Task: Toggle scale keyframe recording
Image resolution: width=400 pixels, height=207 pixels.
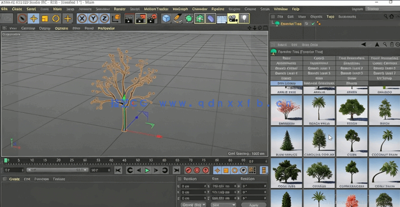Action: point(226,170)
